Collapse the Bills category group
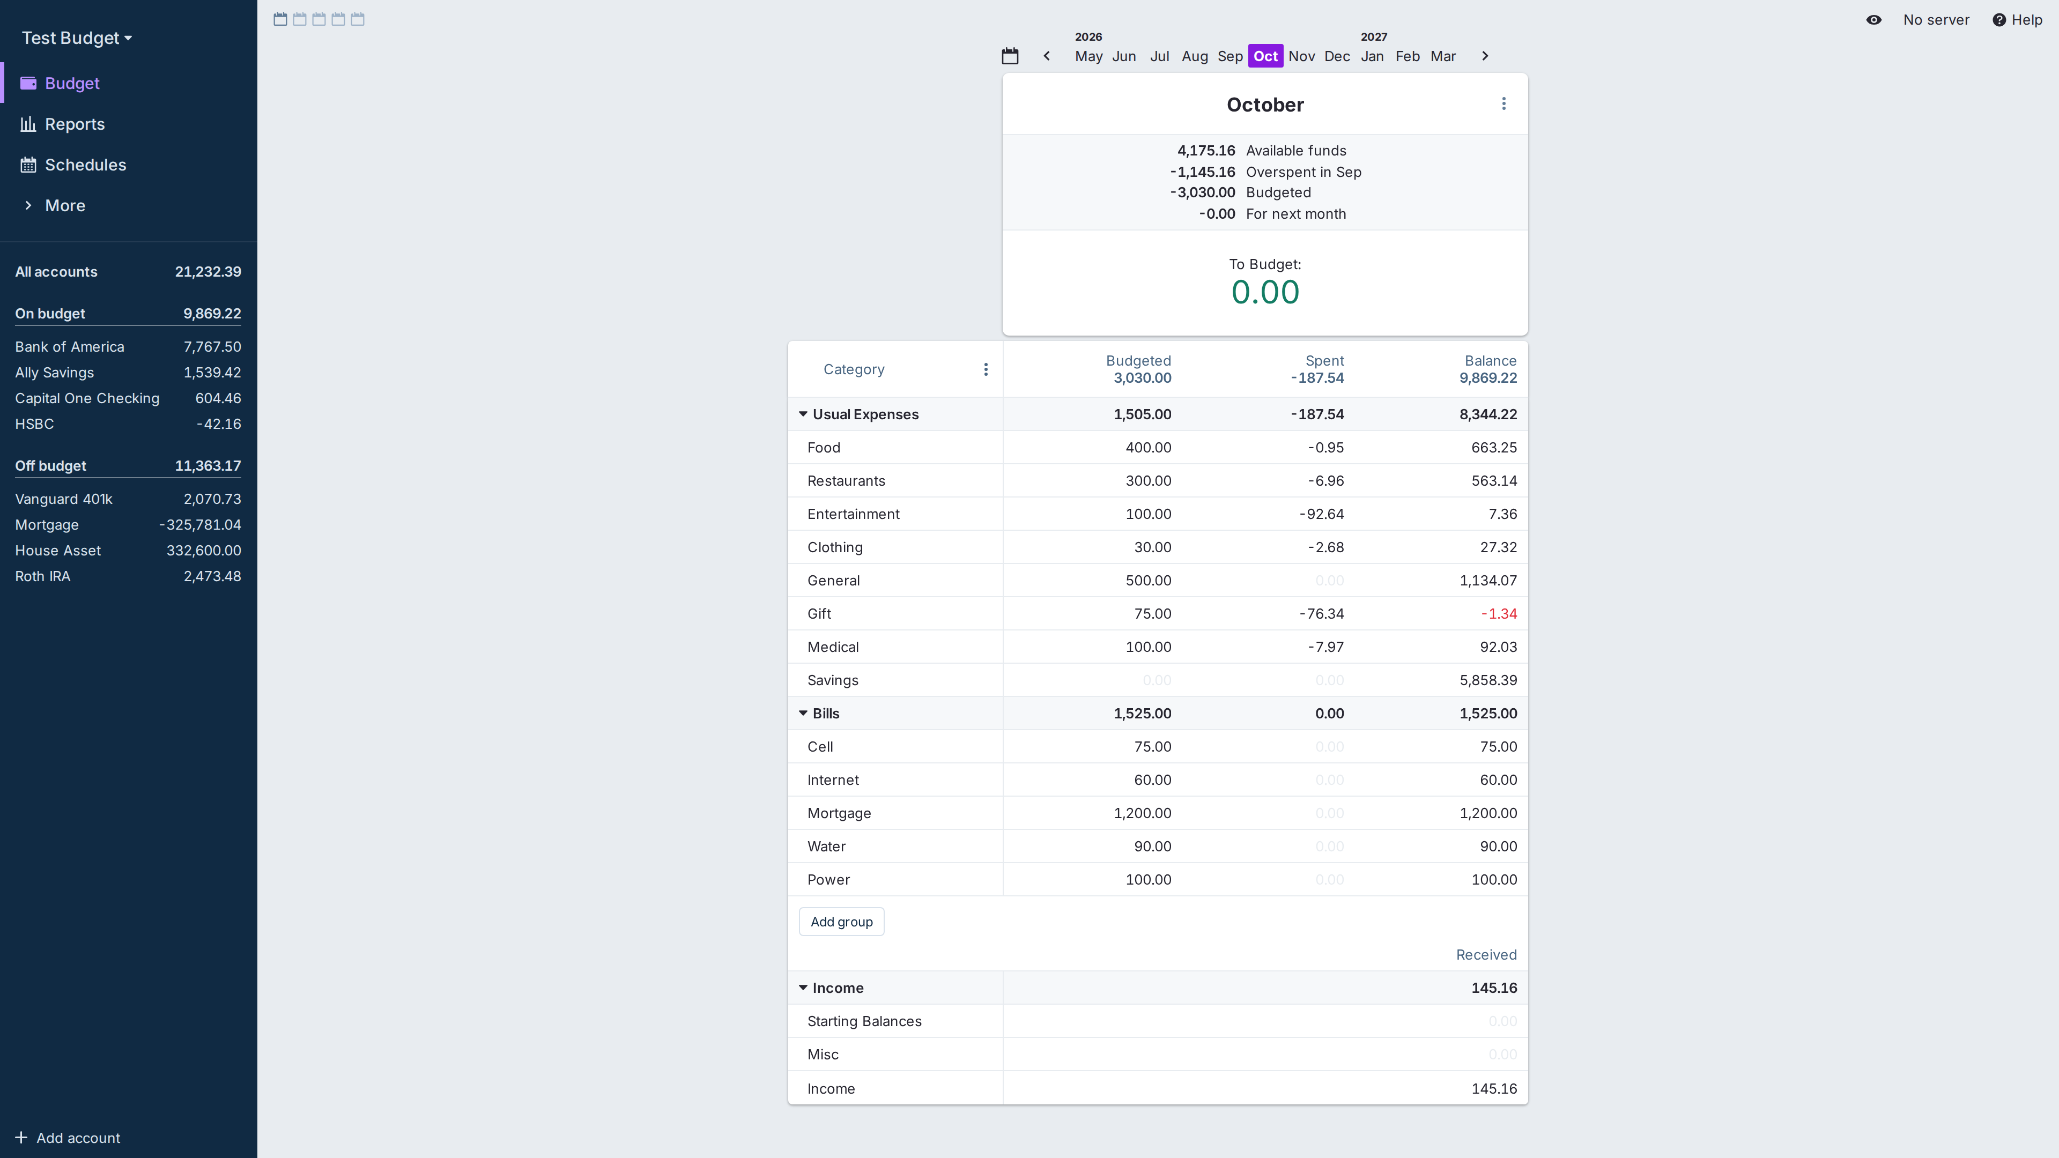 803,713
